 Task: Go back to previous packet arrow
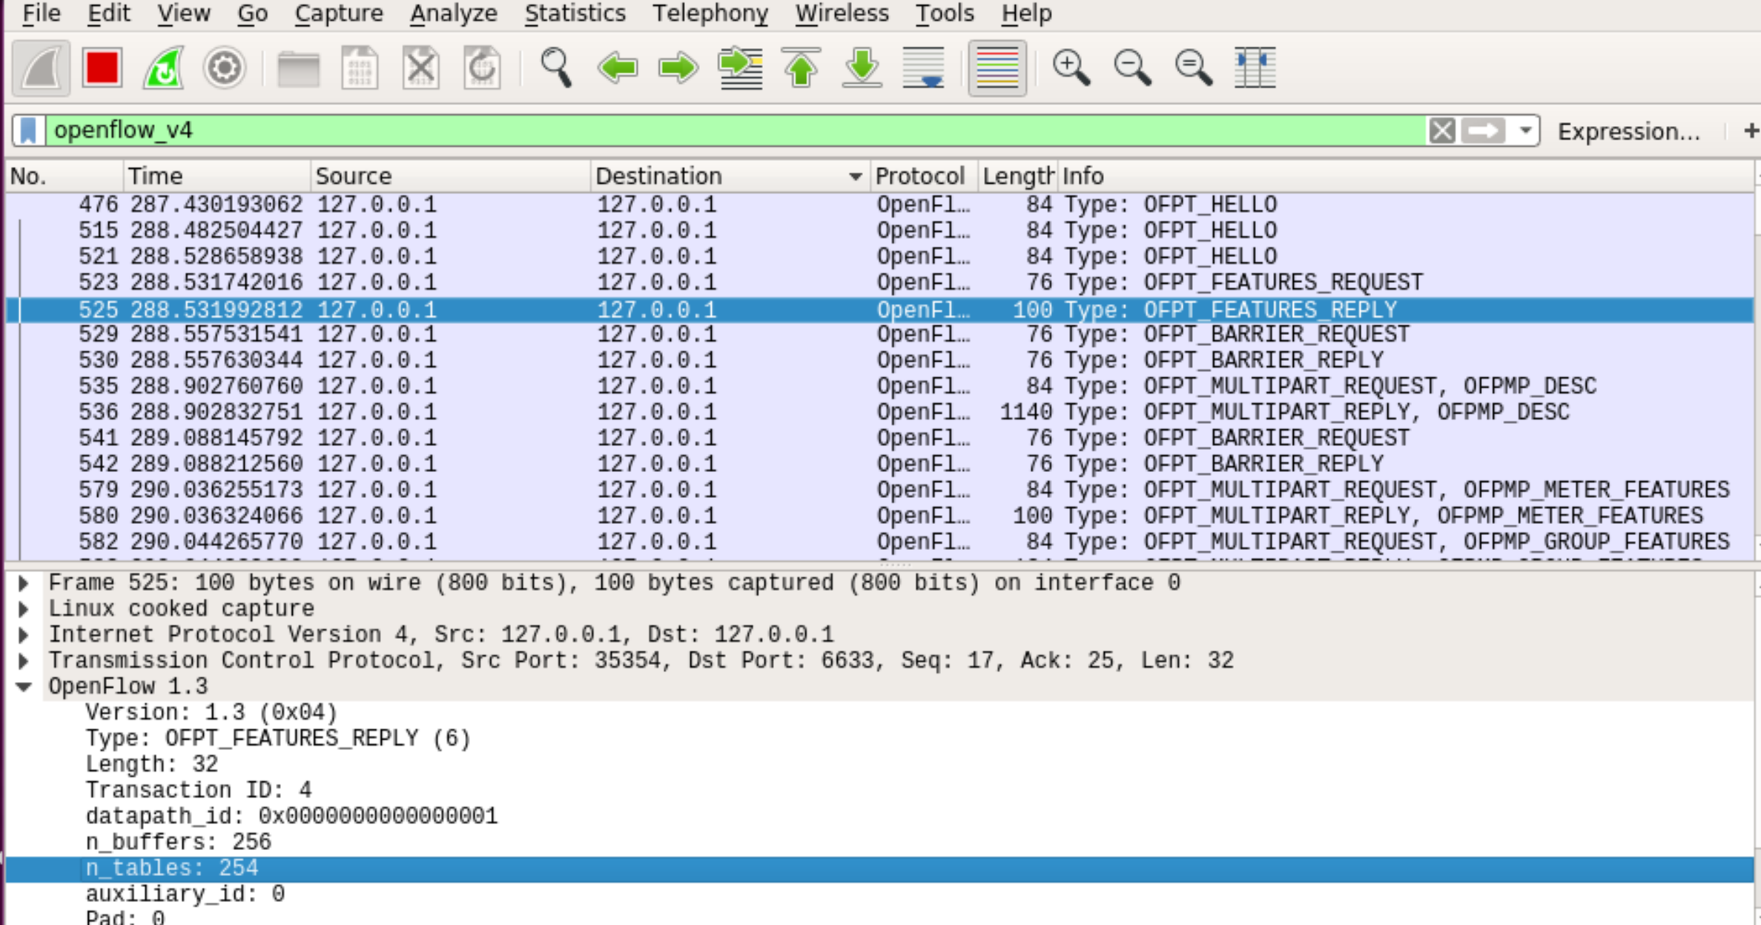(617, 68)
